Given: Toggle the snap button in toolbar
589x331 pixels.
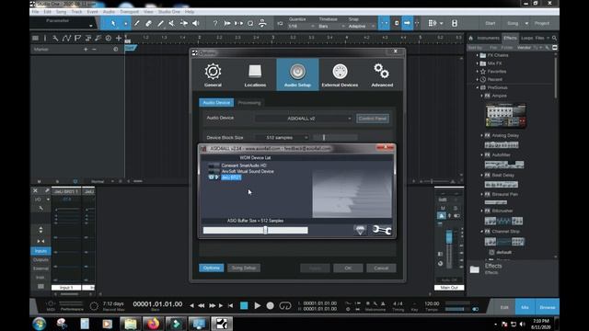Looking at the screenshot, I should (384, 23).
